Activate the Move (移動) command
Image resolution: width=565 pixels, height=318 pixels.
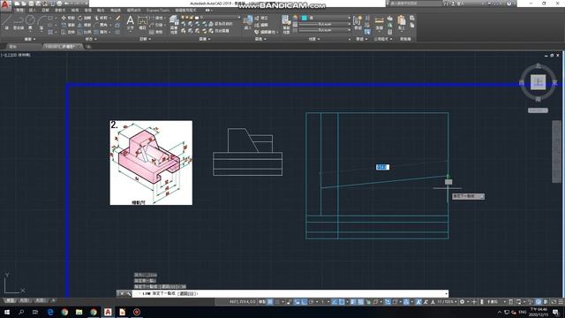point(68,18)
